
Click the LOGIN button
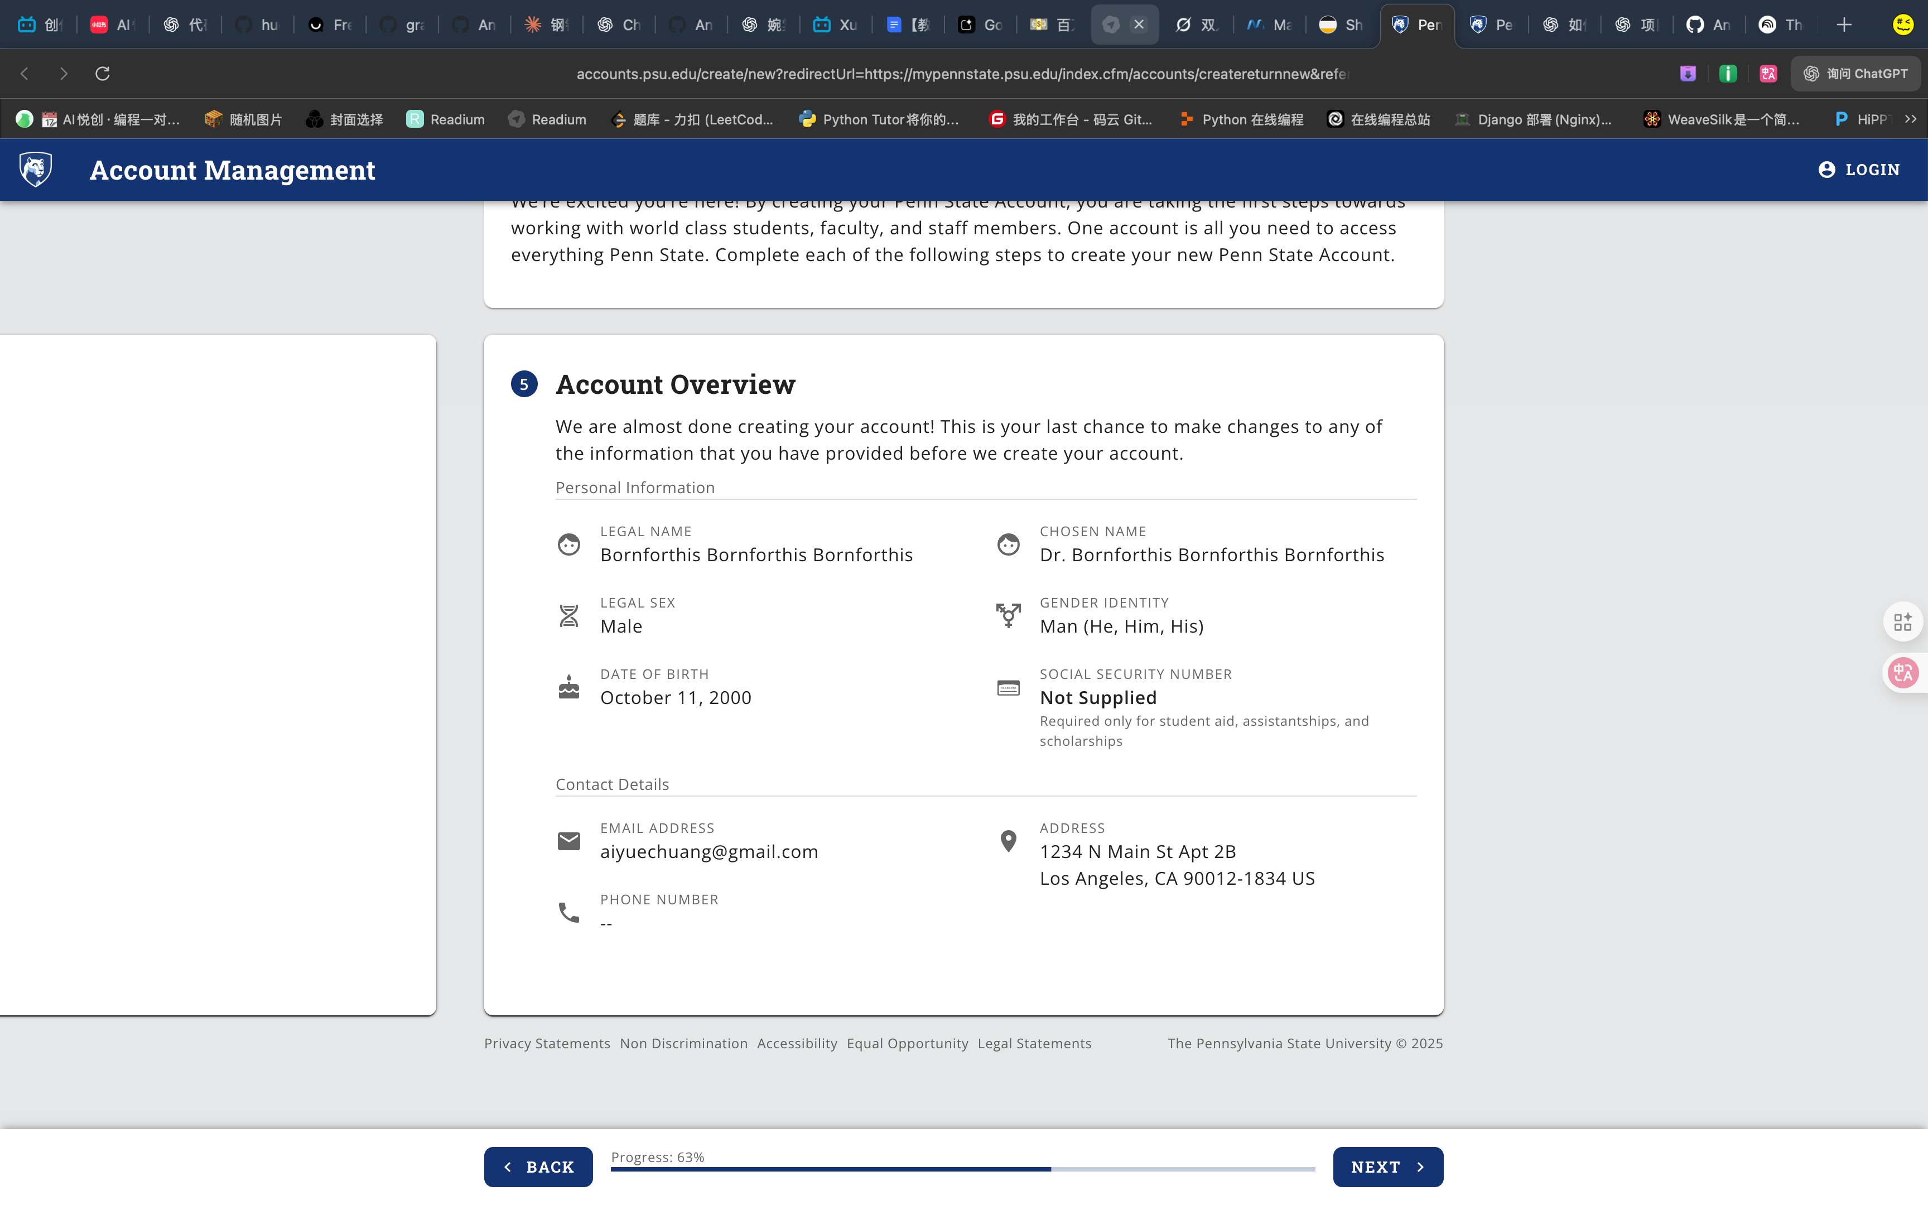1859,170
